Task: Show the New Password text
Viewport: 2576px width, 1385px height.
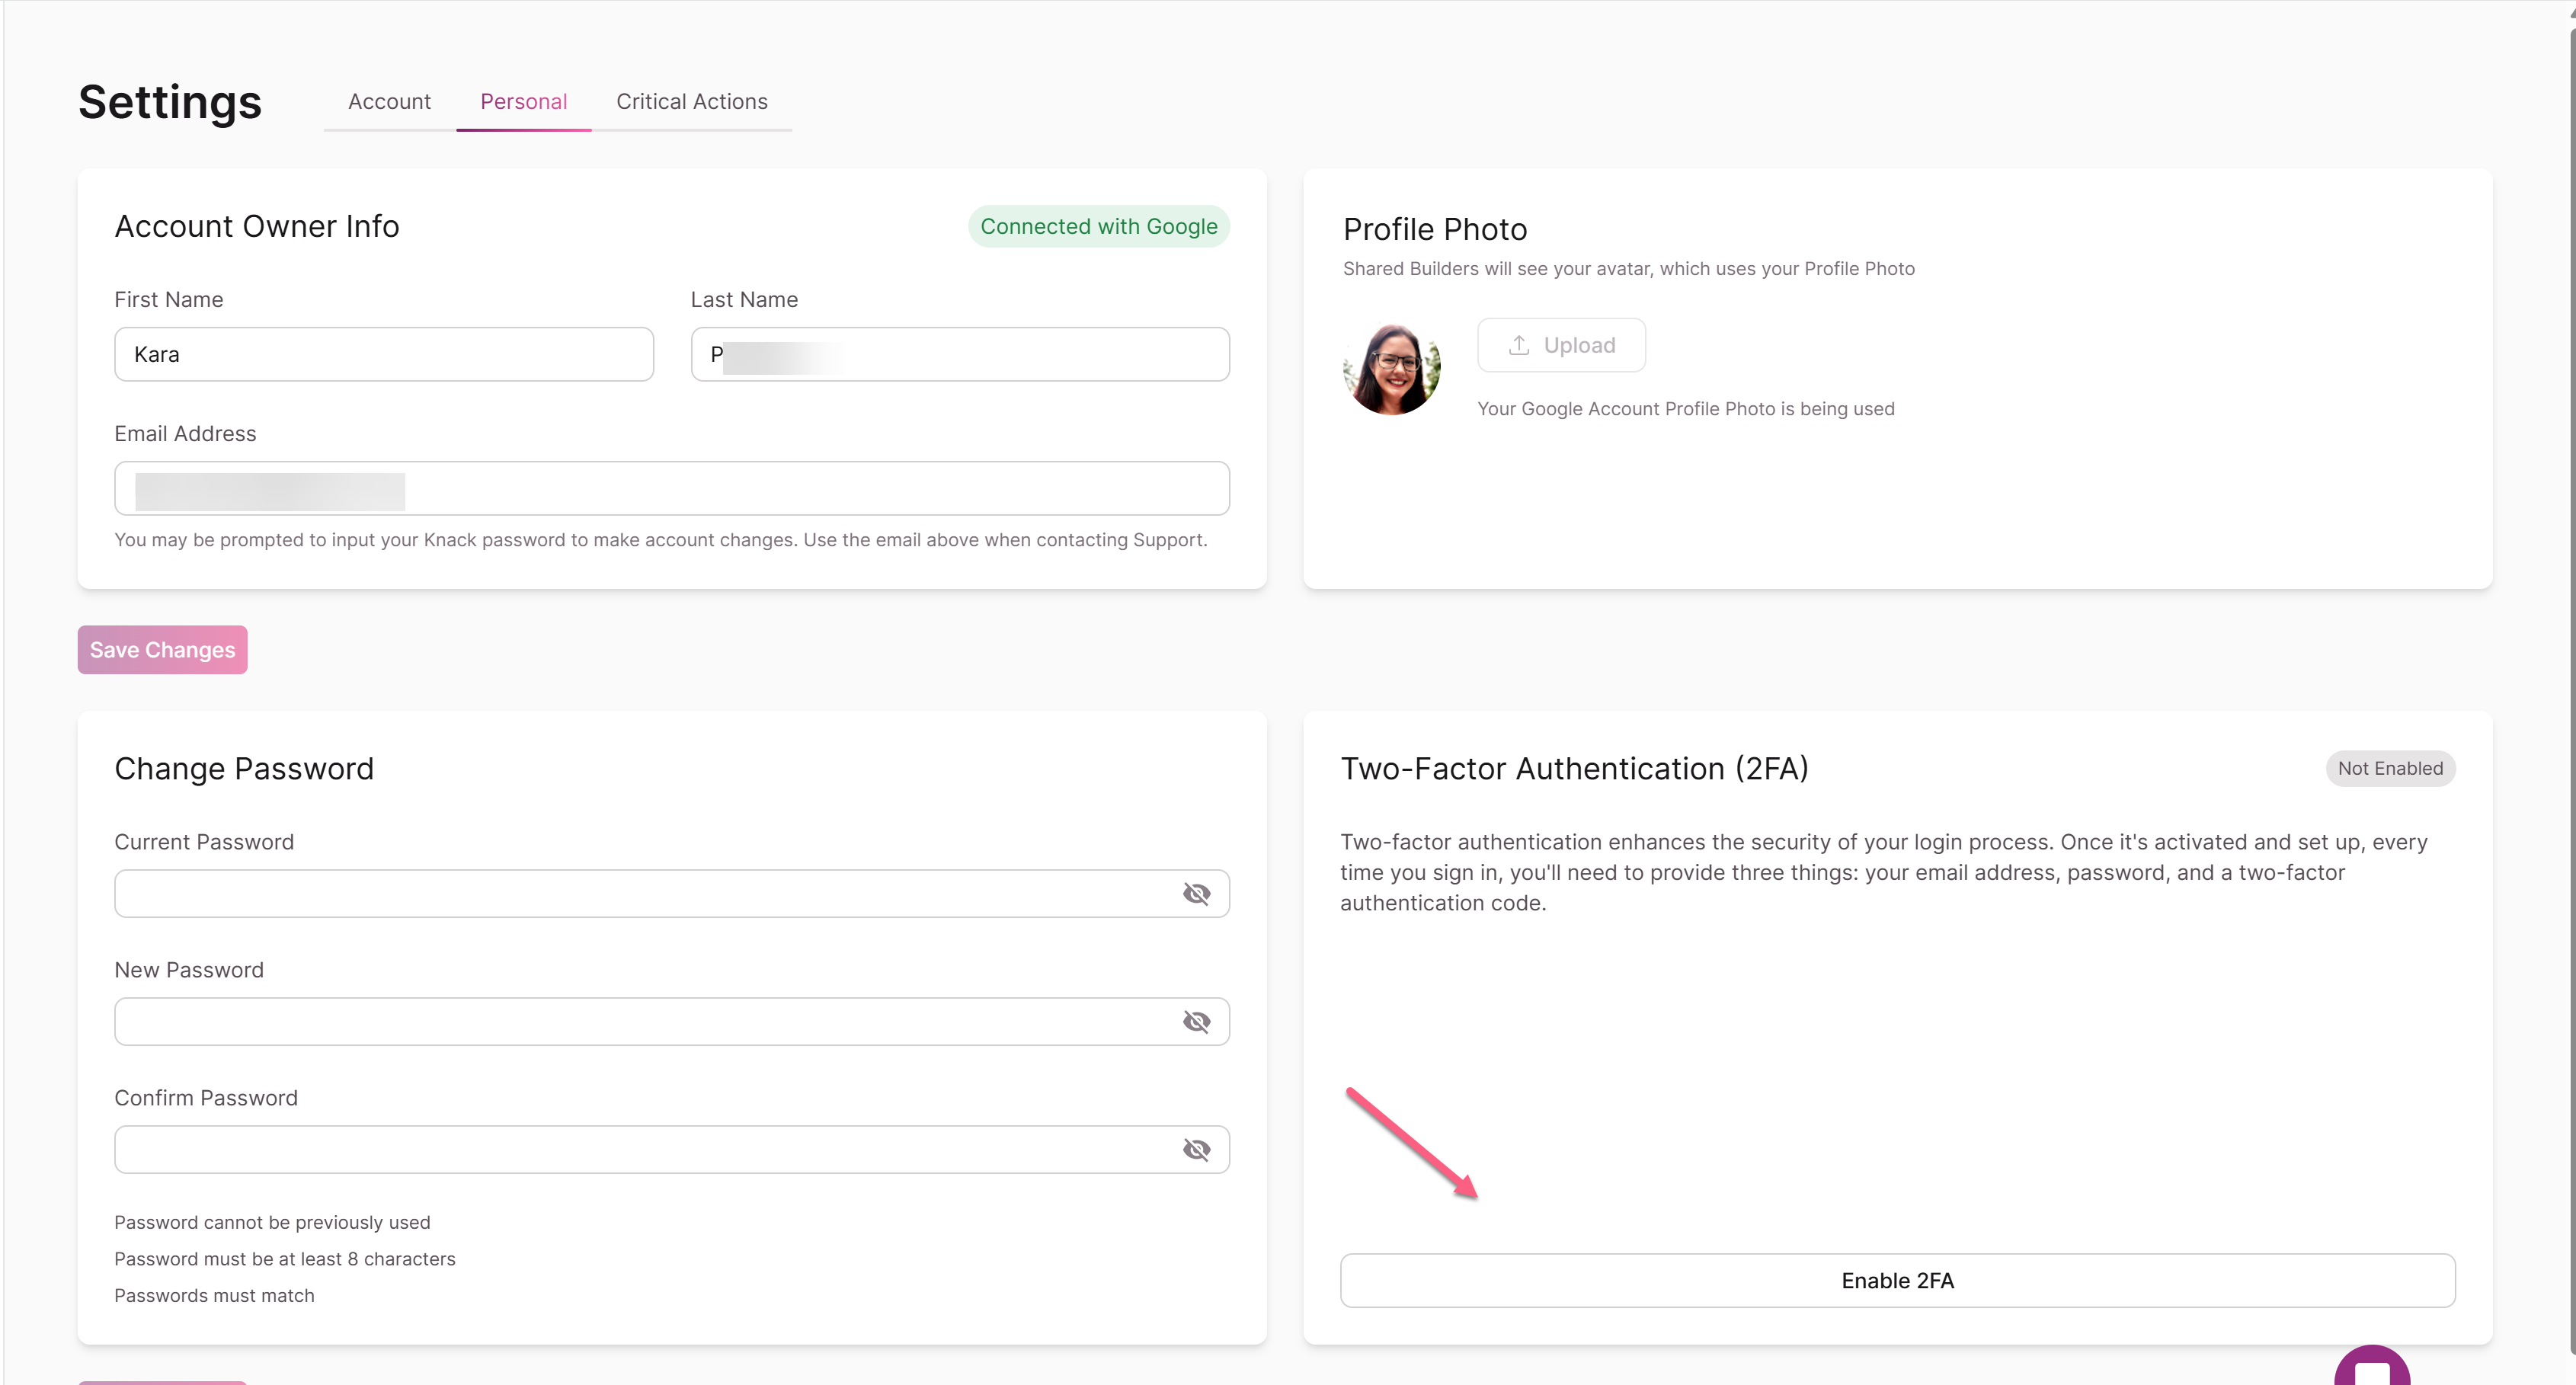Action: [1196, 1021]
